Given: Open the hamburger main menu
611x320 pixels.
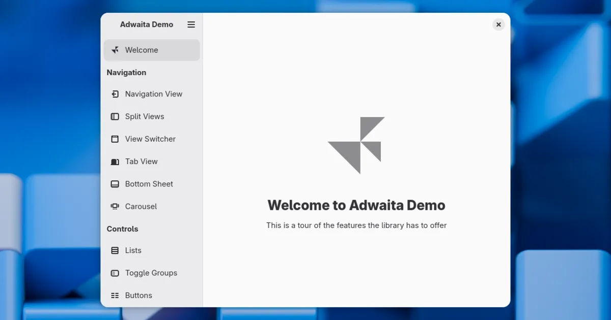Looking at the screenshot, I should tap(191, 24).
